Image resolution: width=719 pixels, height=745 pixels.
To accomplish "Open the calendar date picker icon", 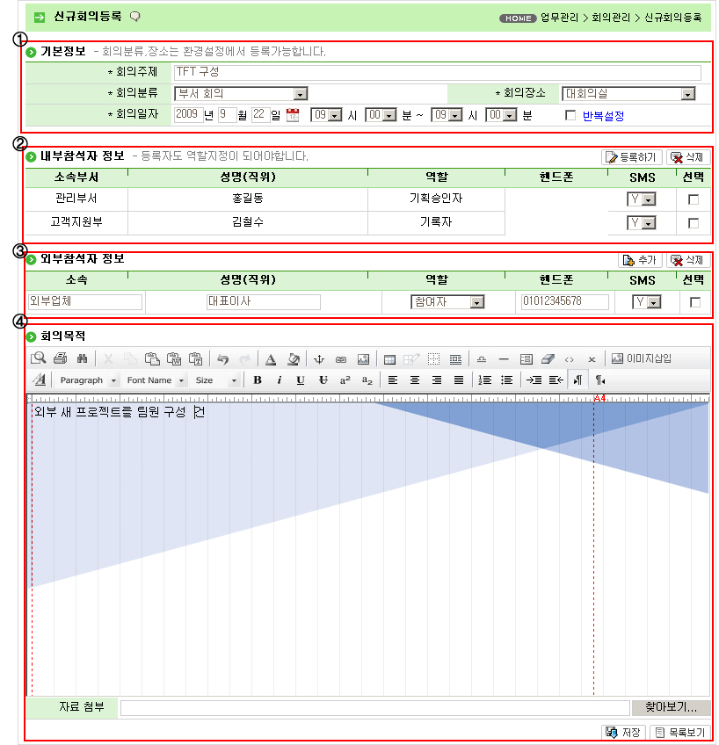I will point(294,115).
